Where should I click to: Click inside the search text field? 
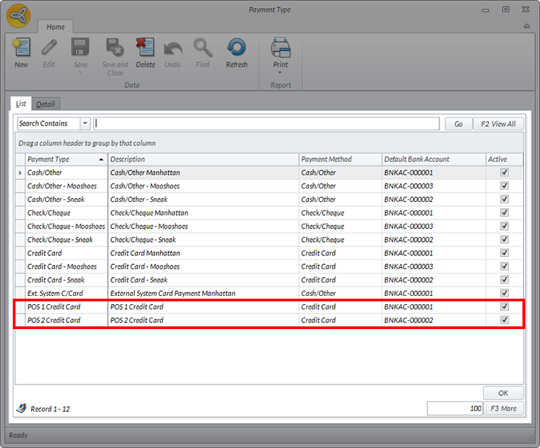pyautogui.click(x=267, y=124)
